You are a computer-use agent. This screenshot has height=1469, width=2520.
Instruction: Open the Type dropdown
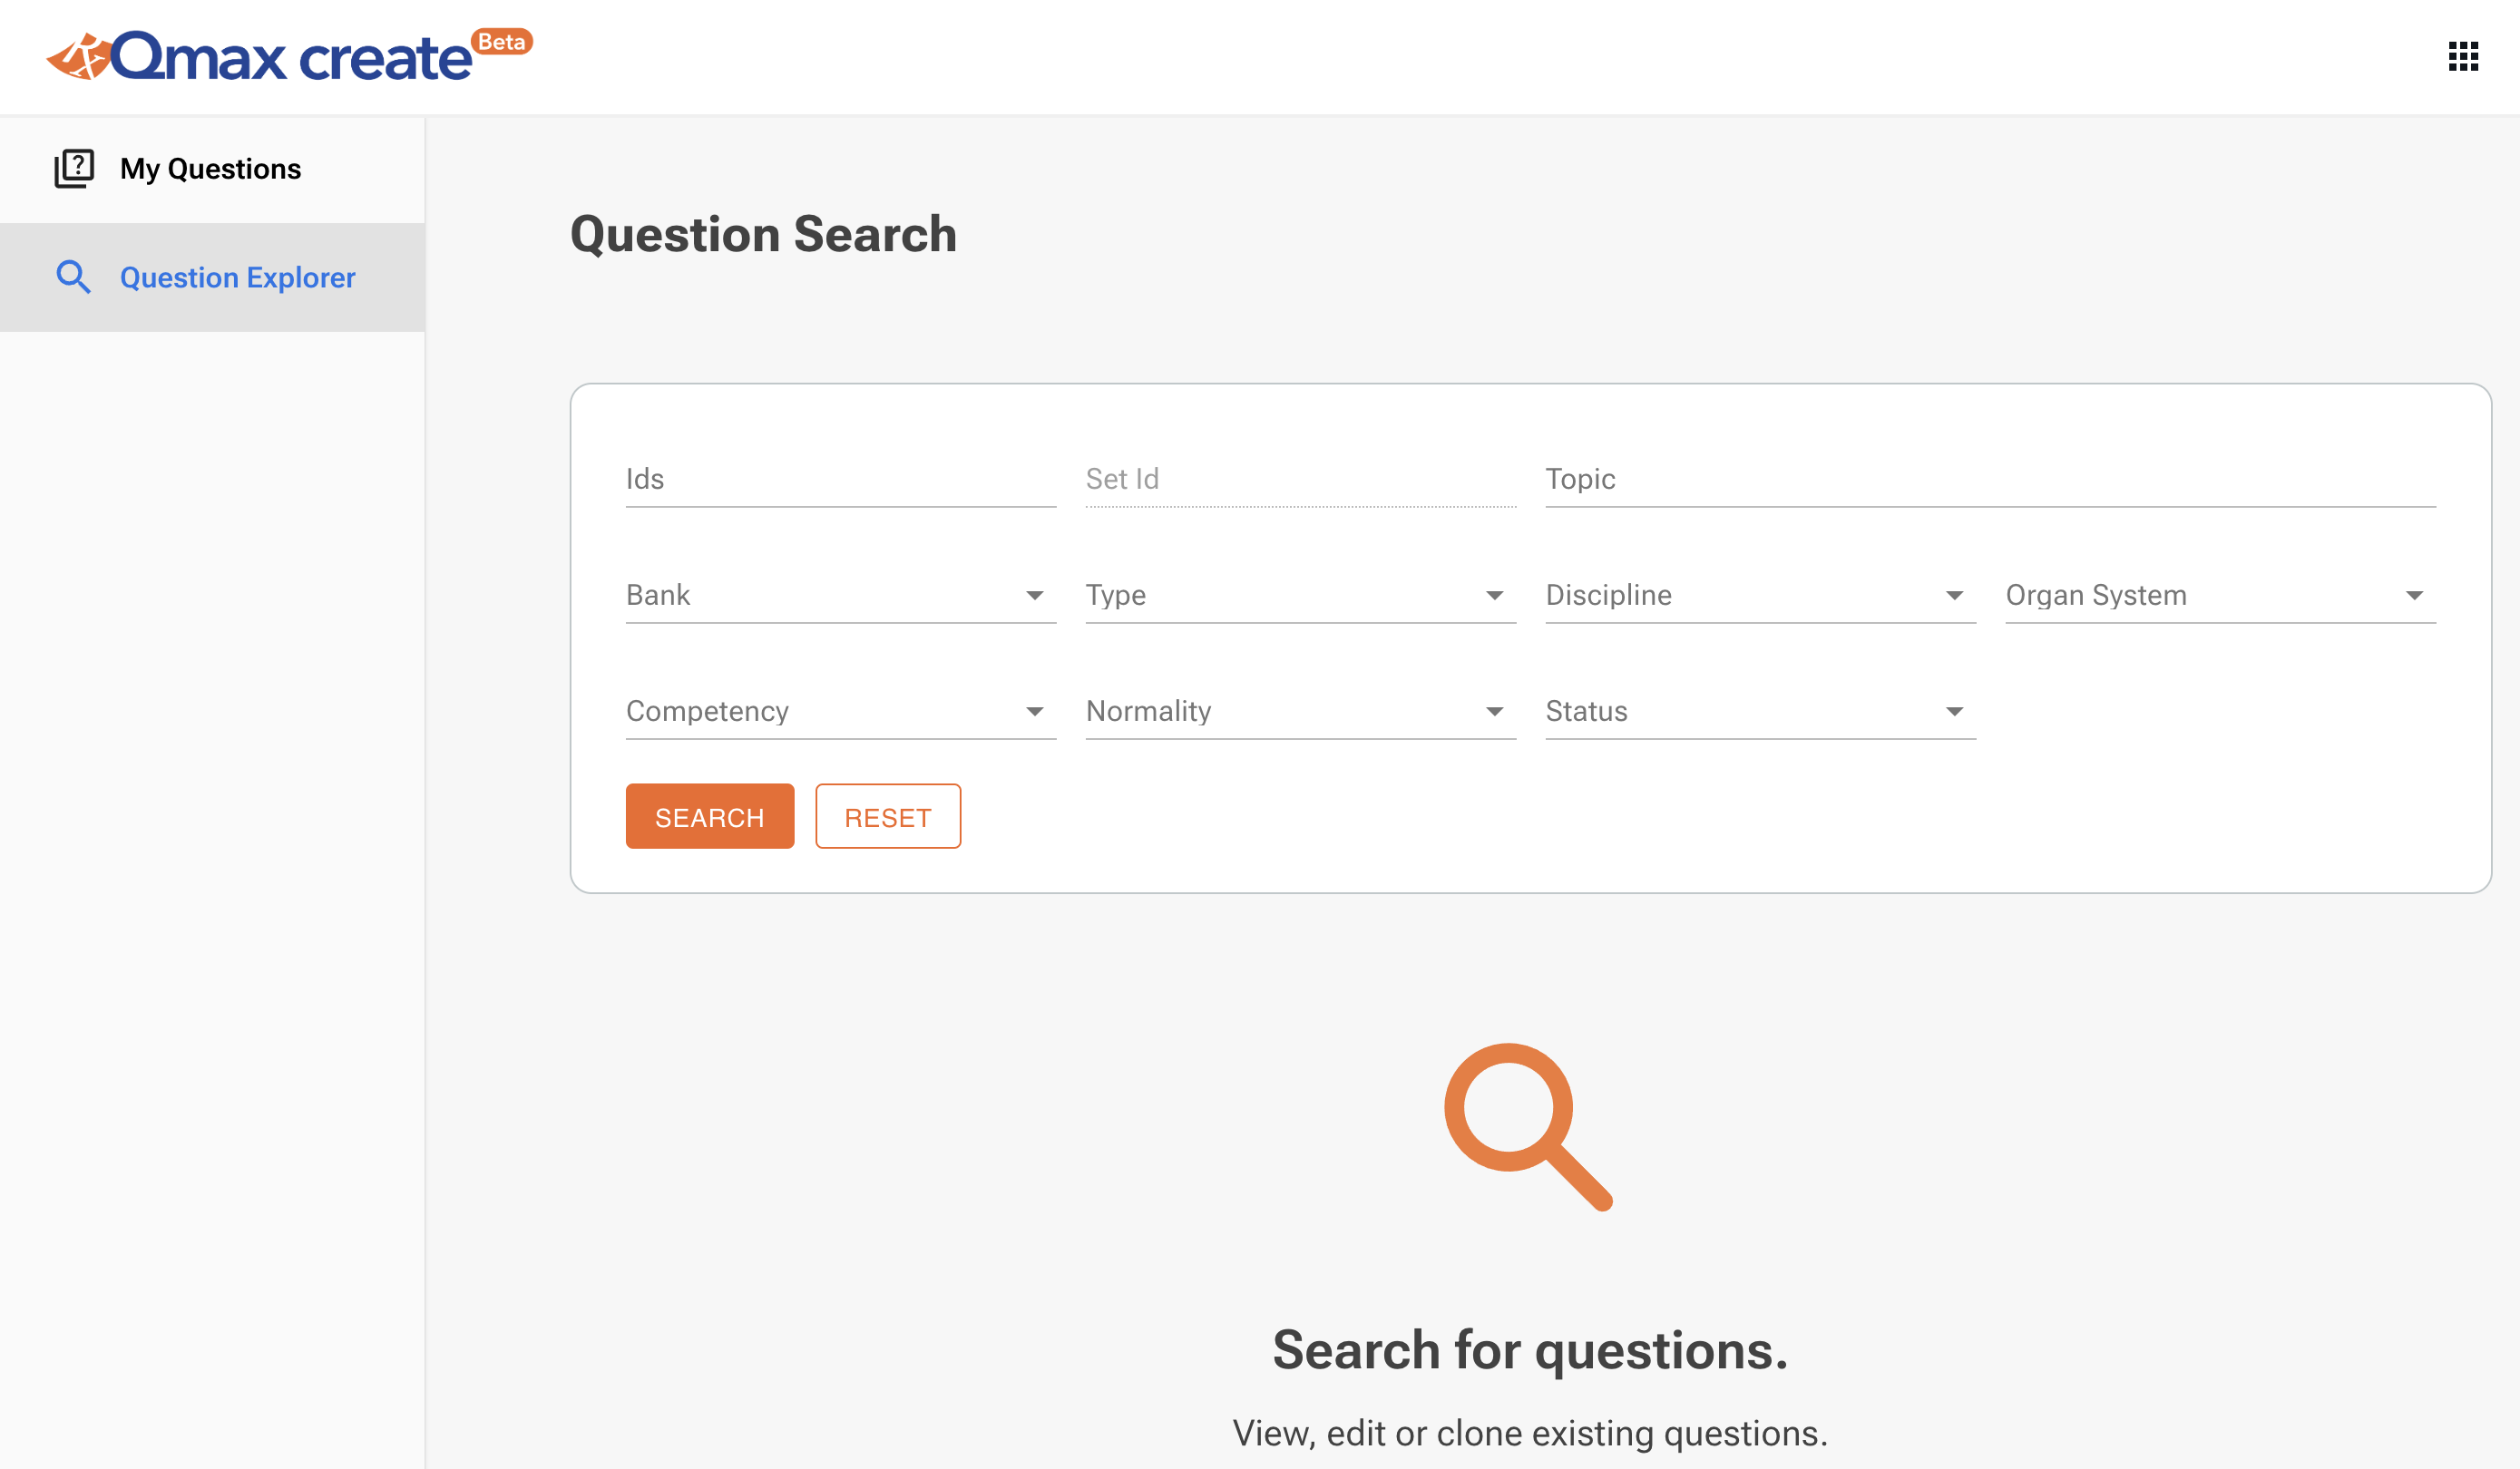[x=1495, y=595]
